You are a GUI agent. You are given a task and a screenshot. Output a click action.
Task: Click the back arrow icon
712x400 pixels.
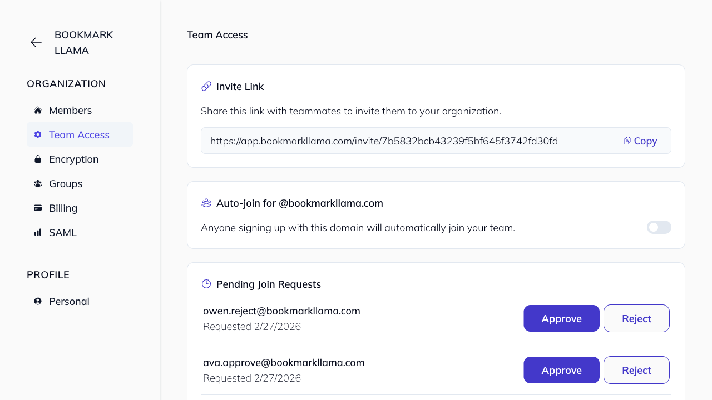coord(36,42)
